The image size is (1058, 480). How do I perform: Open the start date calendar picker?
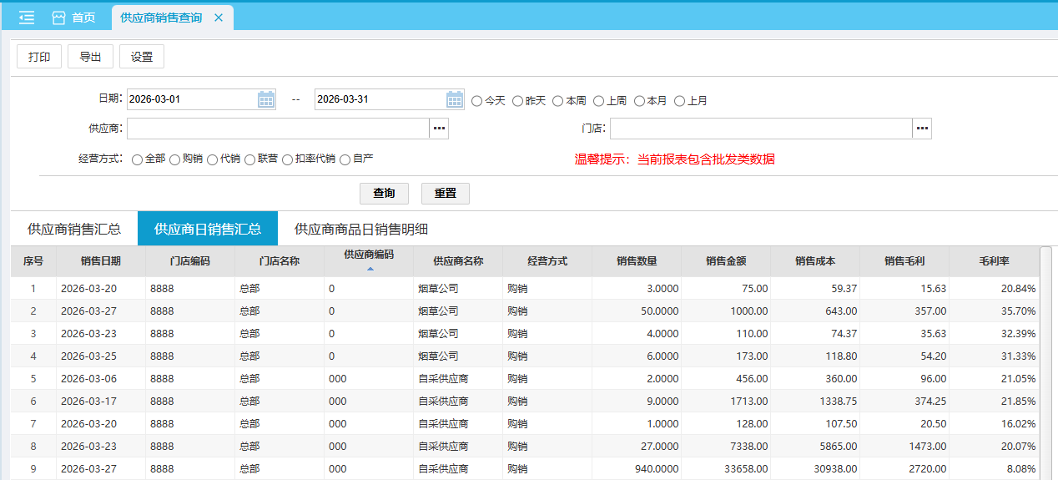(266, 100)
